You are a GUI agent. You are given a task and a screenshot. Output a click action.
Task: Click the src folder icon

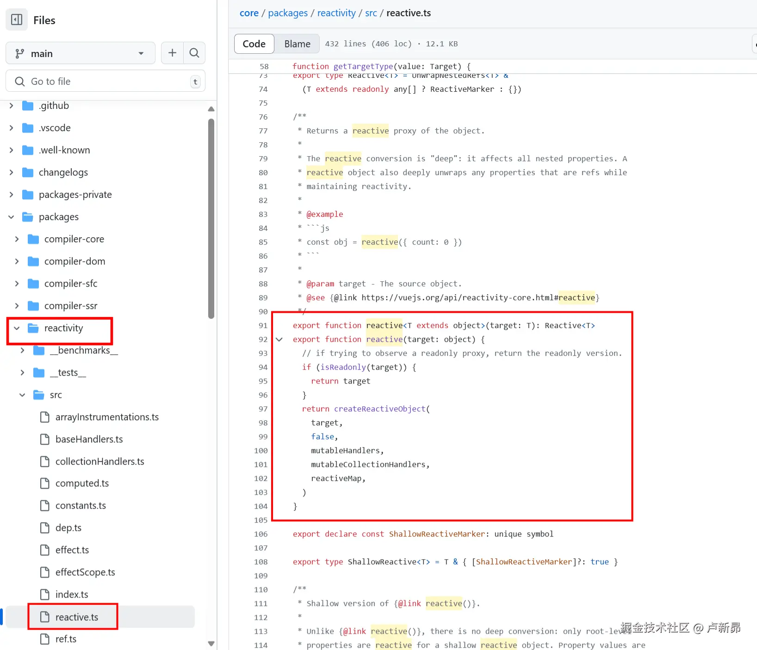point(39,395)
